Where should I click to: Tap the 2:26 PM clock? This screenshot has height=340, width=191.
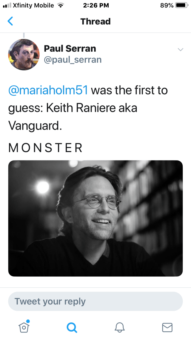click(x=96, y=5)
